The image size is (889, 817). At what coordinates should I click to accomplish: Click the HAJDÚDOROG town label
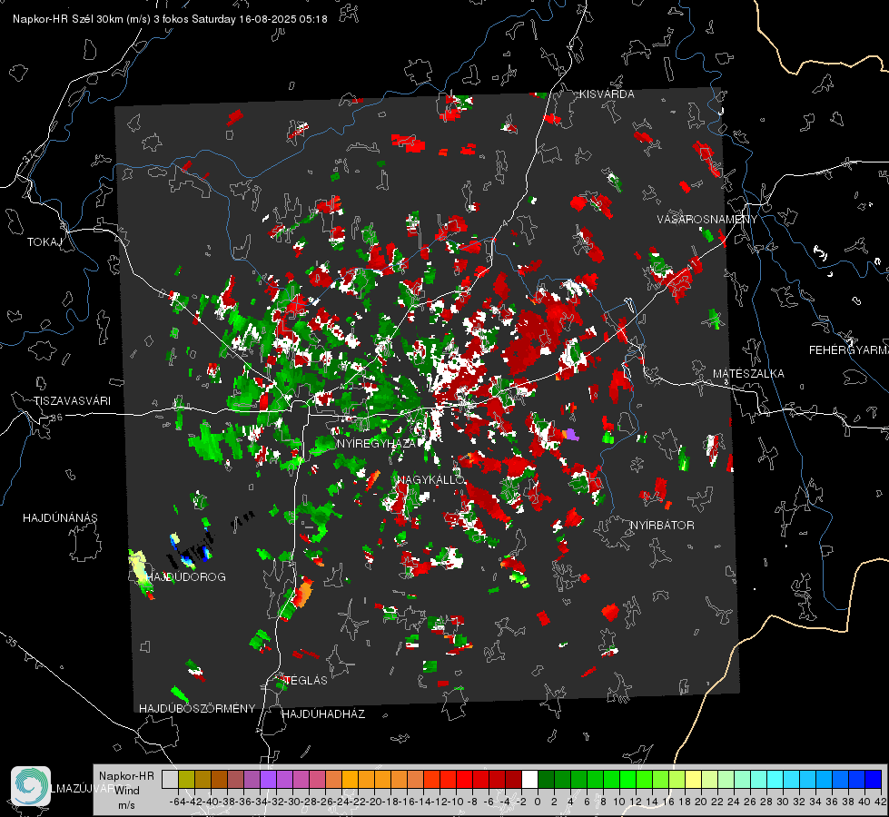(186, 576)
